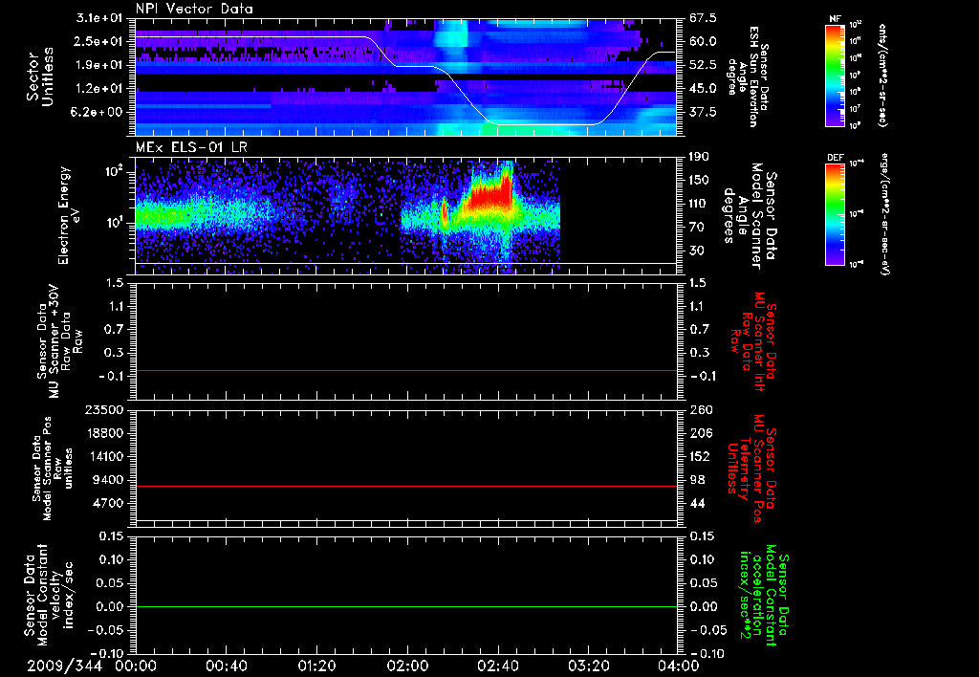The width and height of the screenshot is (979, 677).
Task: Select the "MEx ELS-01 LR" panel title
Action: pyautogui.click(x=191, y=148)
